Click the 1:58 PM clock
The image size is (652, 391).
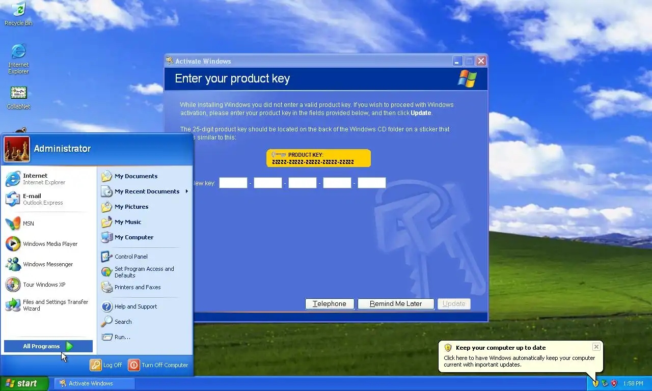[633, 383]
